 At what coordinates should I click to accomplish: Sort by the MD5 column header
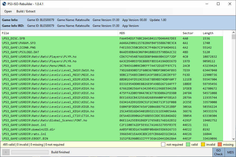tap(149, 33)
